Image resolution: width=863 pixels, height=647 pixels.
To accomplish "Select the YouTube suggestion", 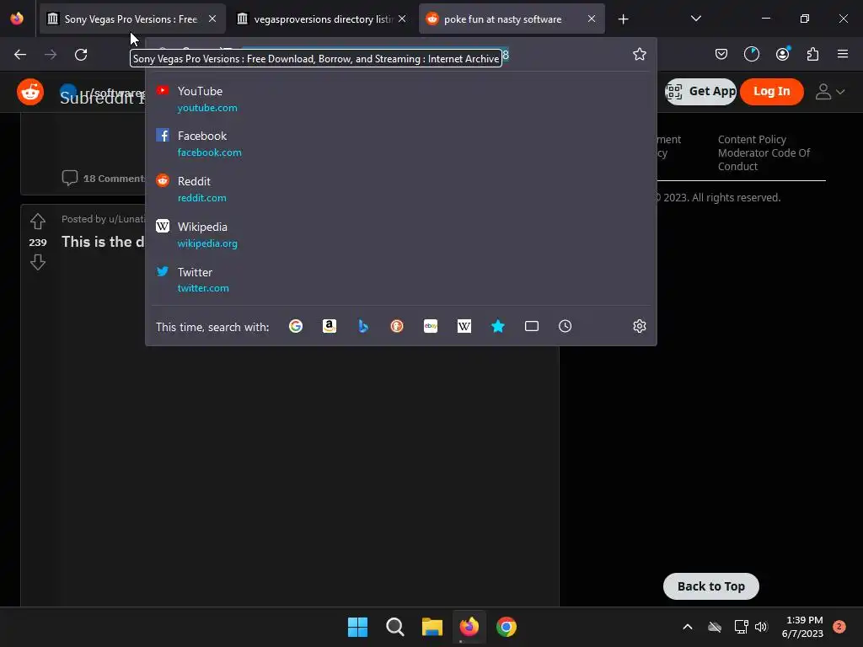I will pos(400,99).
